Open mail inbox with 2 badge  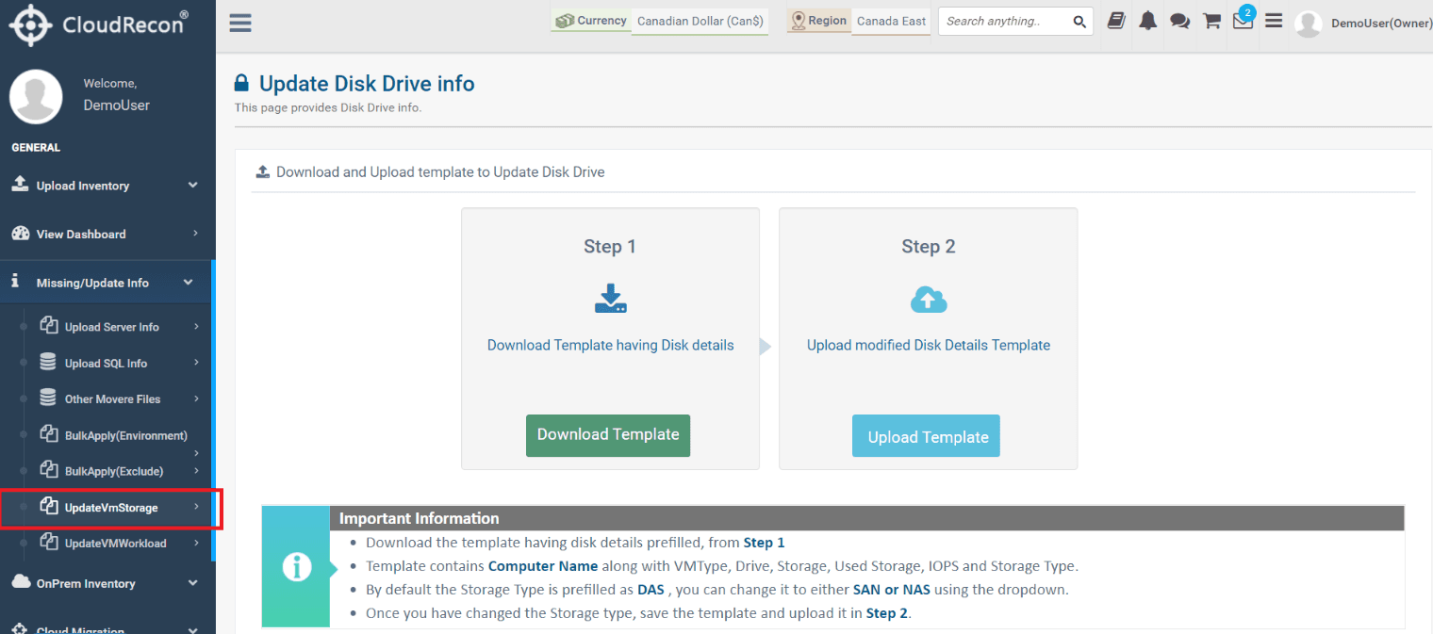coord(1244,19)
